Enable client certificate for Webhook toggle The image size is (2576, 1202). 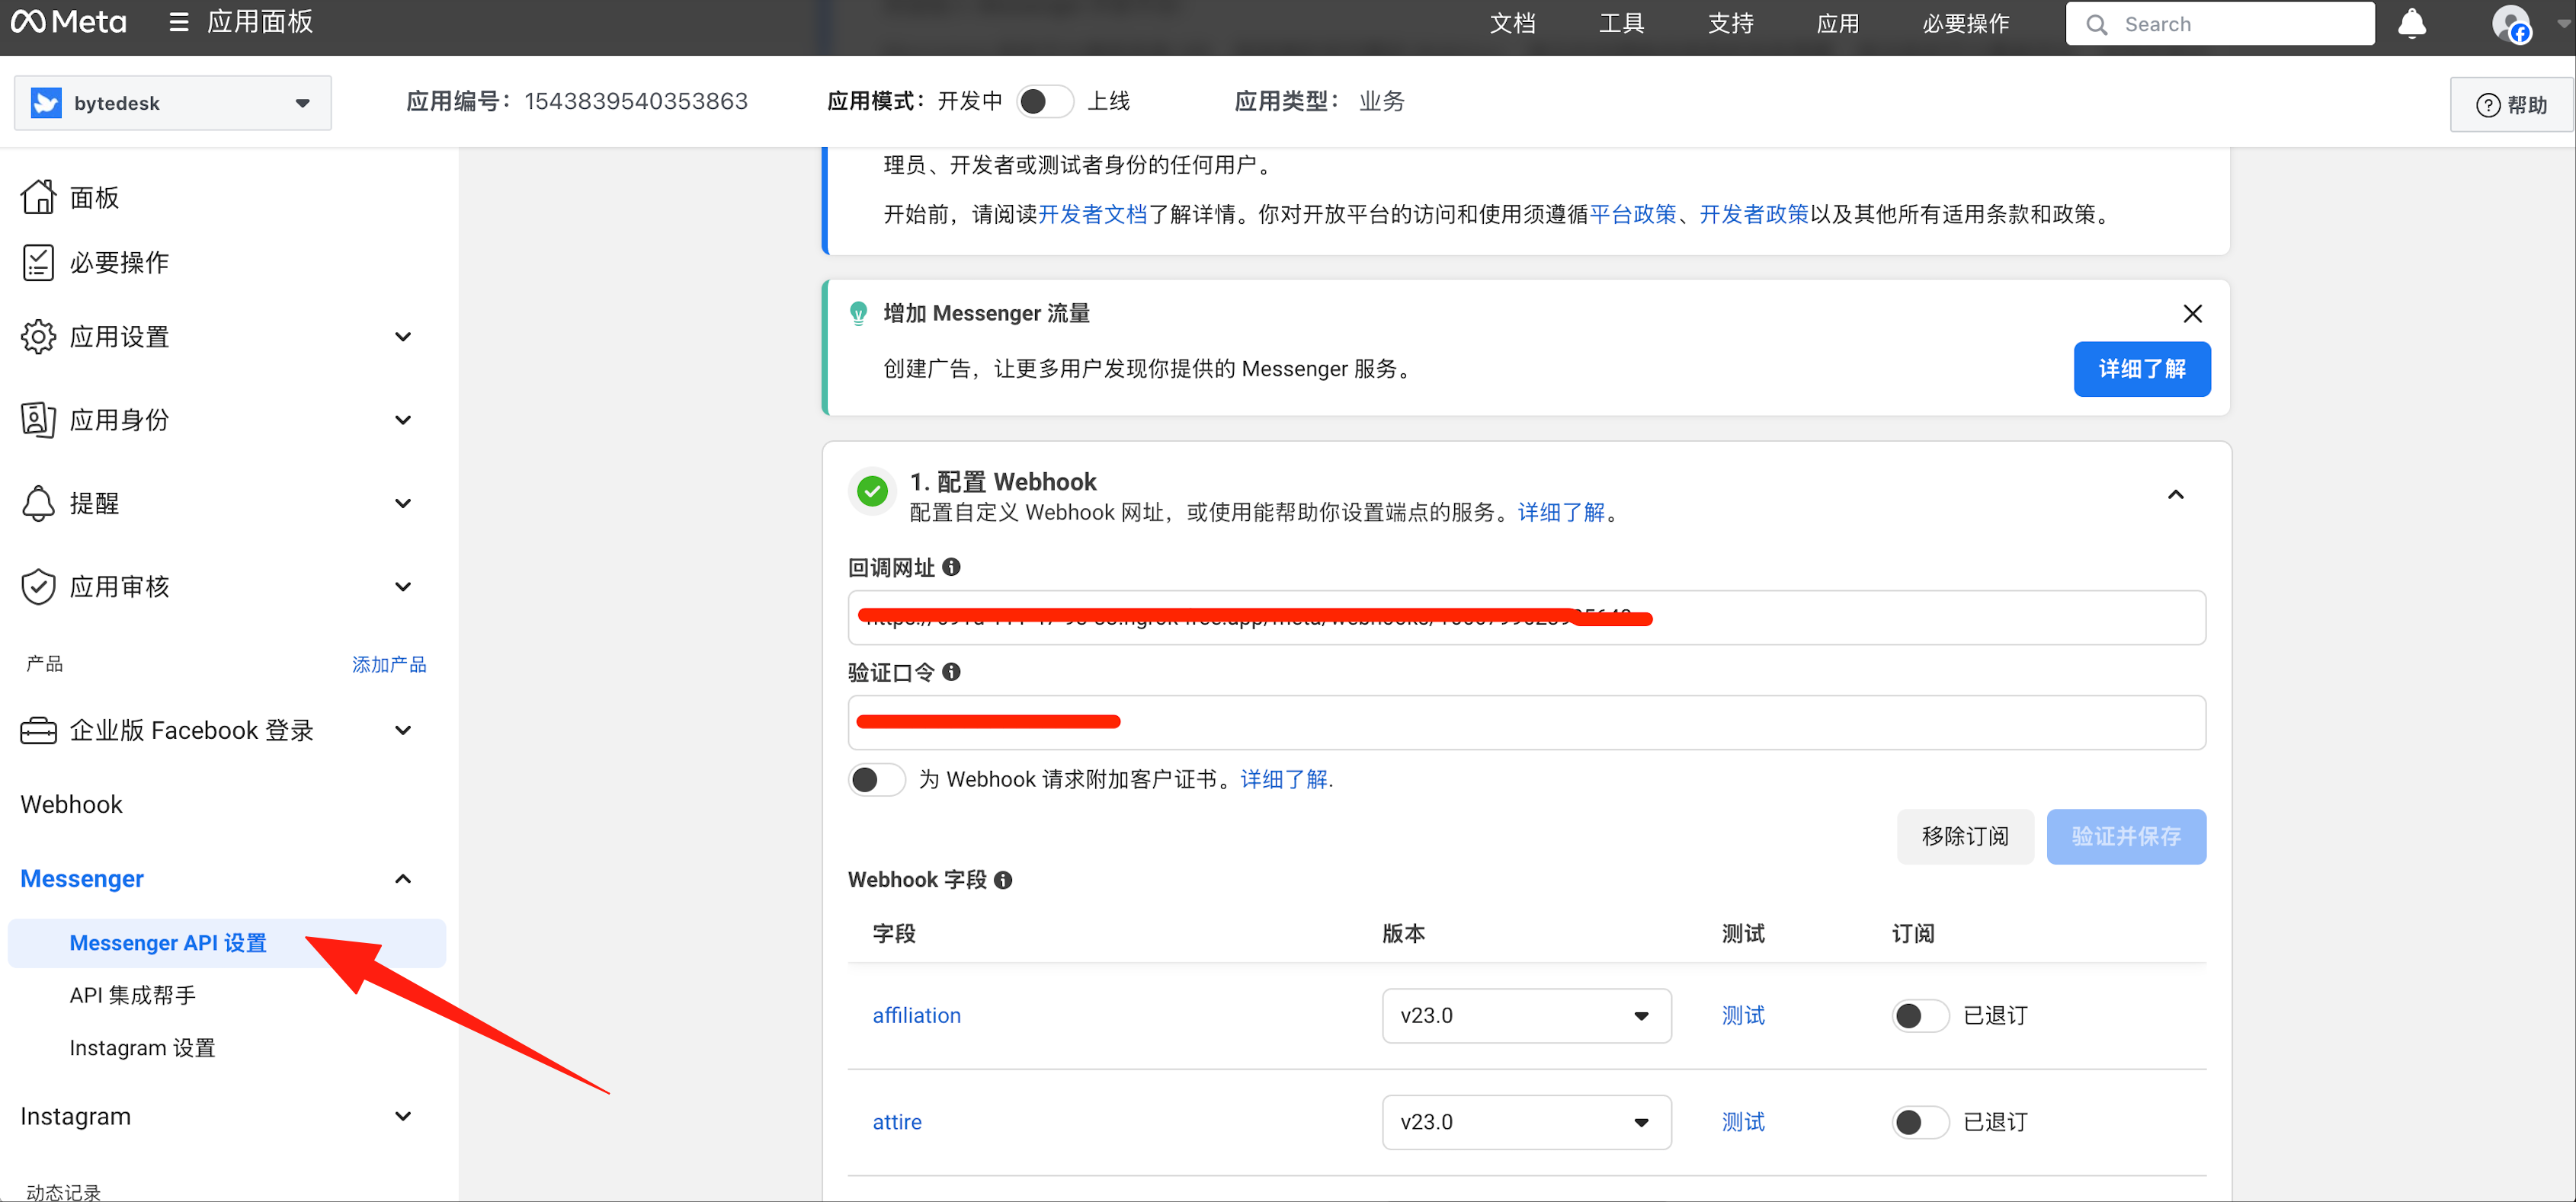click(x=876, y=778)
